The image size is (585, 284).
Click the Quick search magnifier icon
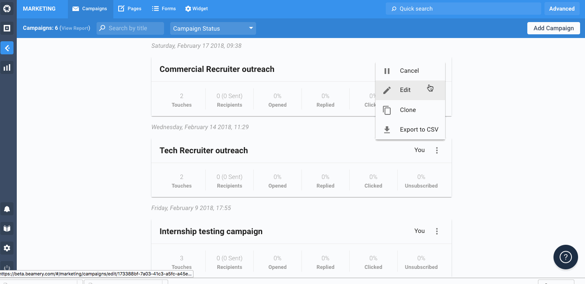pos(394,9)
